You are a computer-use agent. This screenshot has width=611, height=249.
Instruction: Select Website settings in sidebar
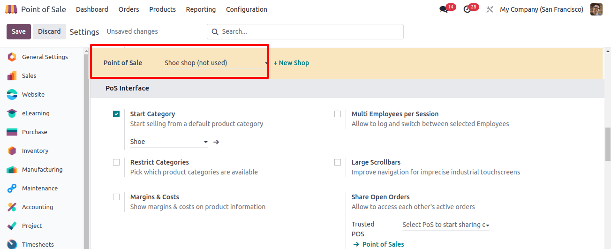[33, 94]
